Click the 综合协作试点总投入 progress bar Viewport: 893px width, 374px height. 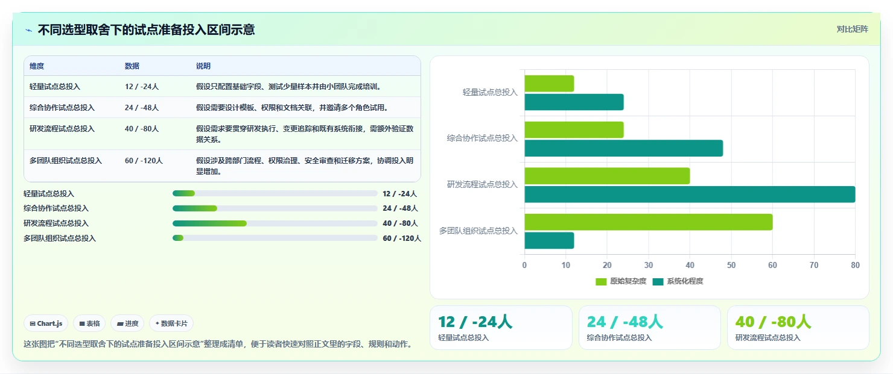coord(275,208)
